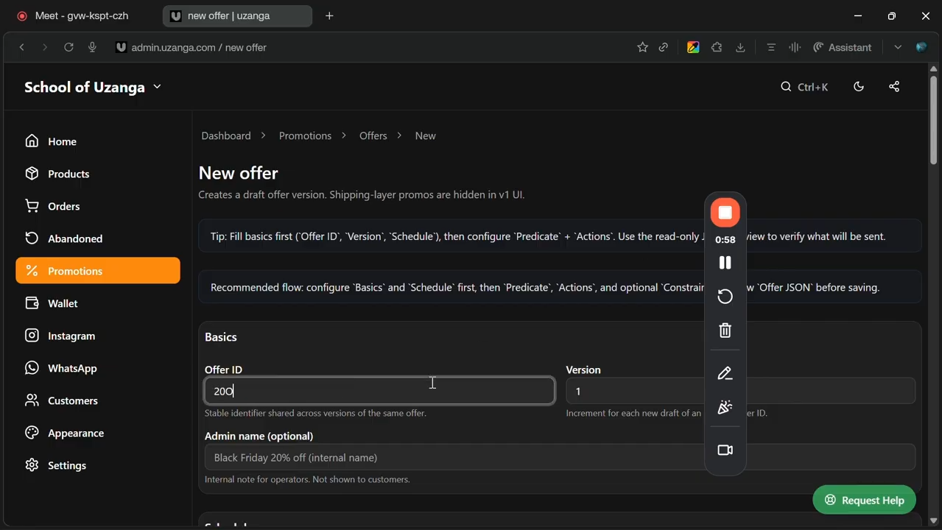Viewport: 942px width, 530px height.
Task: Click the Request Help button
Action: click(x=864, y=500)
